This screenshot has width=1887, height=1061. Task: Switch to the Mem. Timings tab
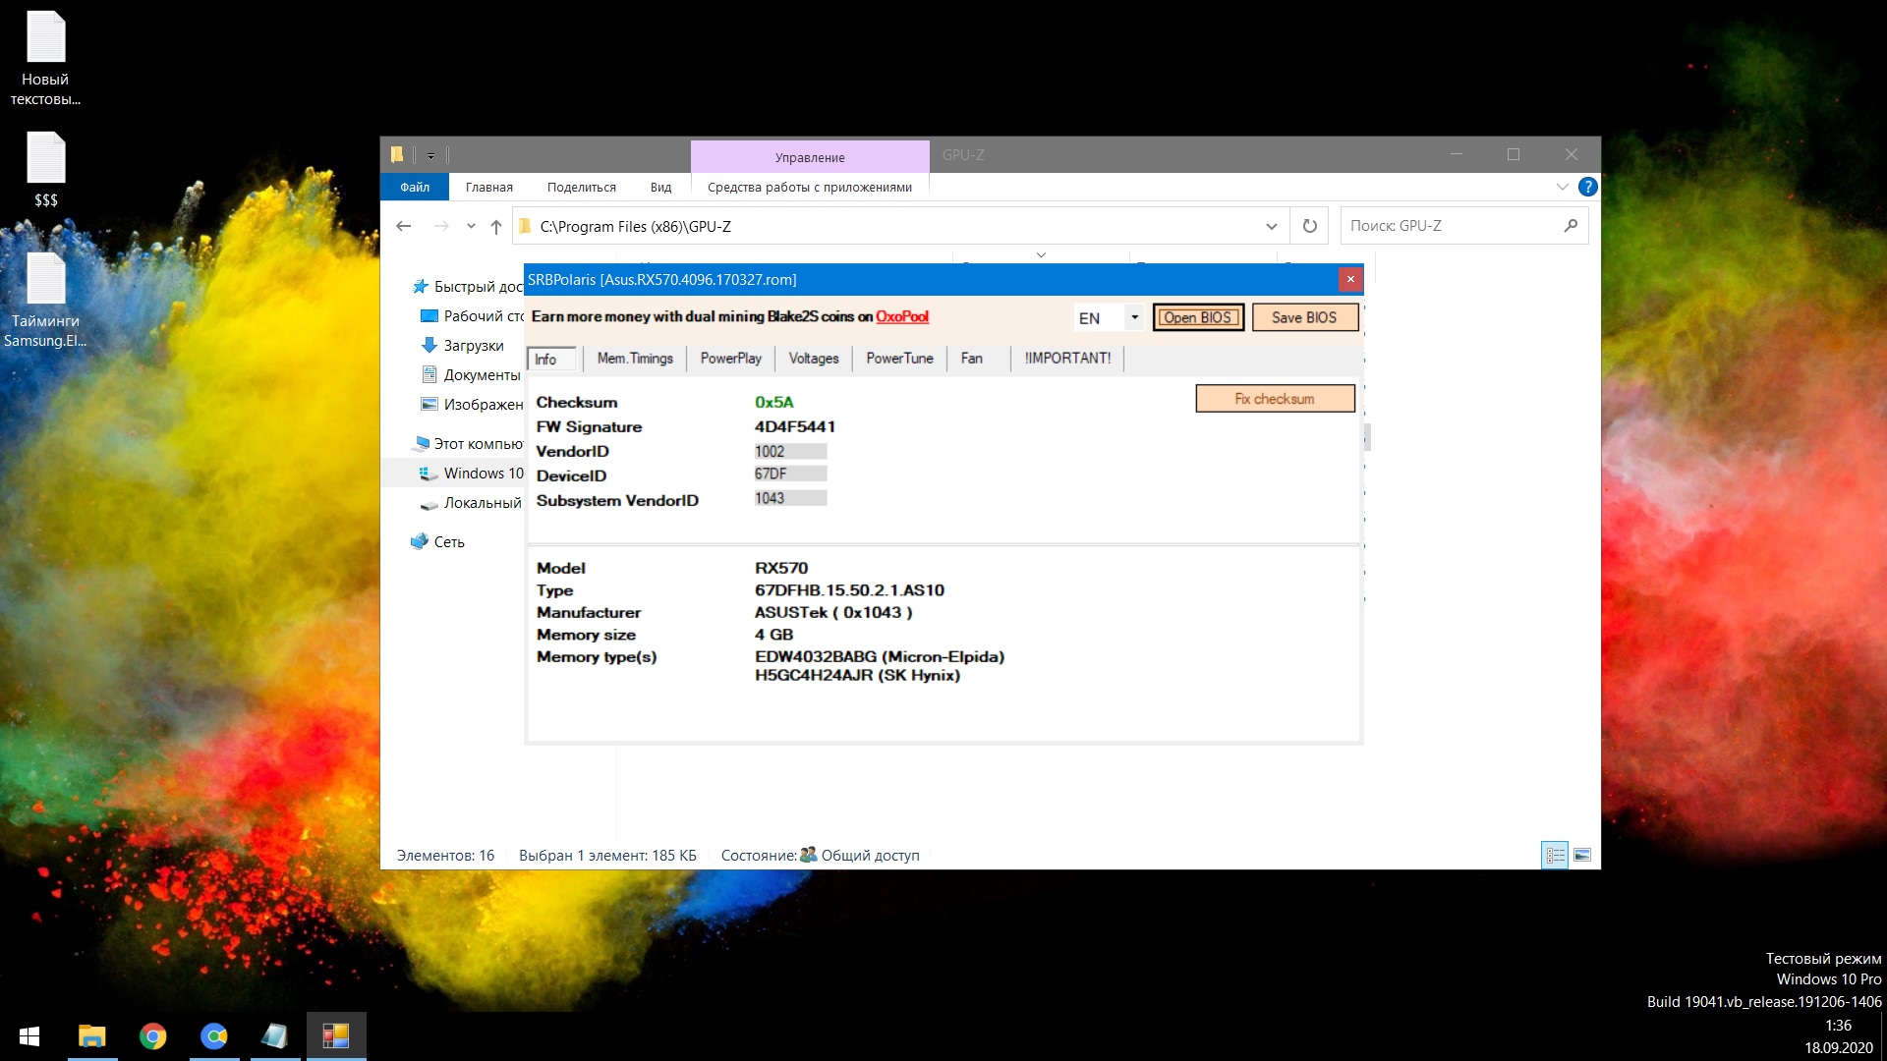(x=635, y=359)
